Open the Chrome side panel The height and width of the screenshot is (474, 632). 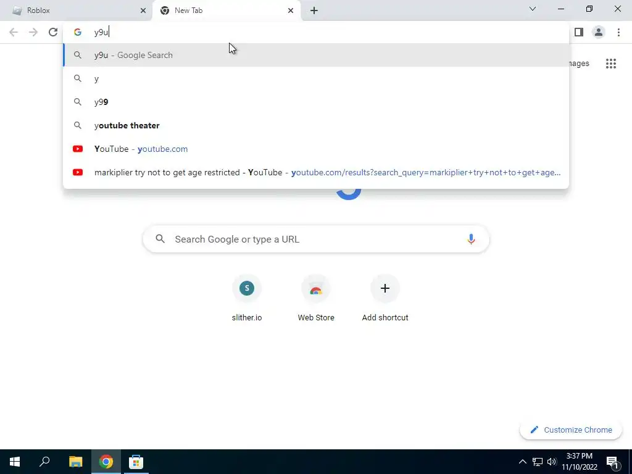click(x=579, y=32)
